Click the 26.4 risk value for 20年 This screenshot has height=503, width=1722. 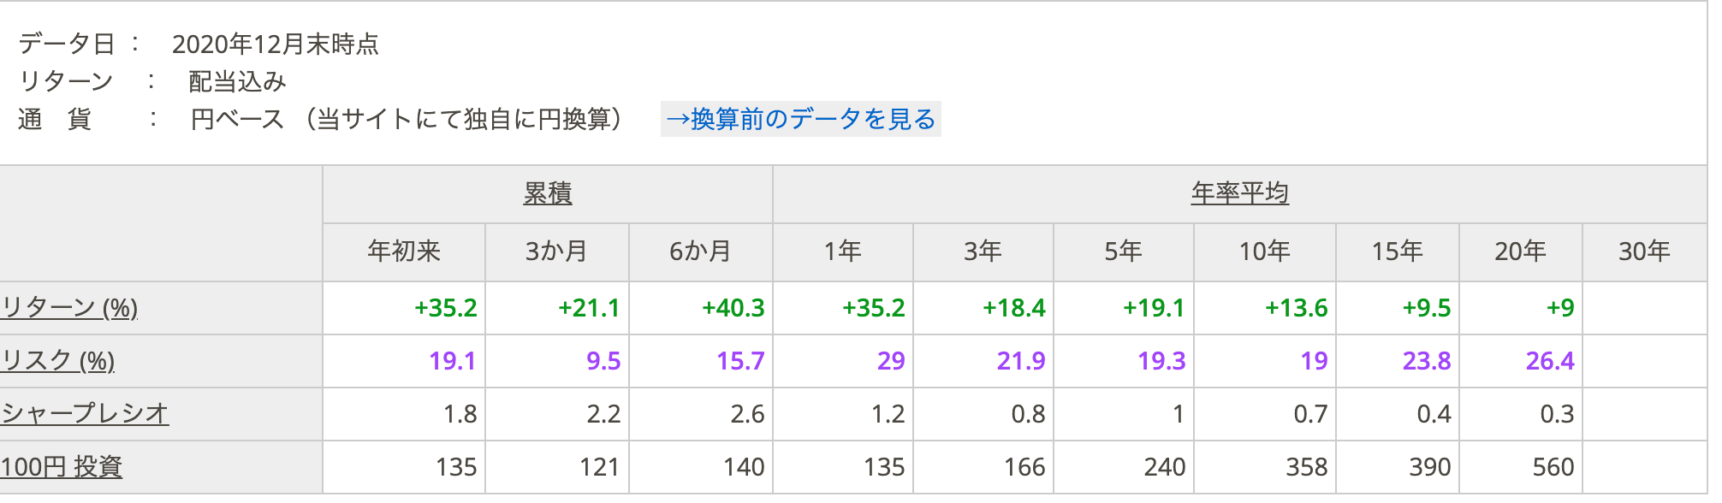(x=1549, y=361)
